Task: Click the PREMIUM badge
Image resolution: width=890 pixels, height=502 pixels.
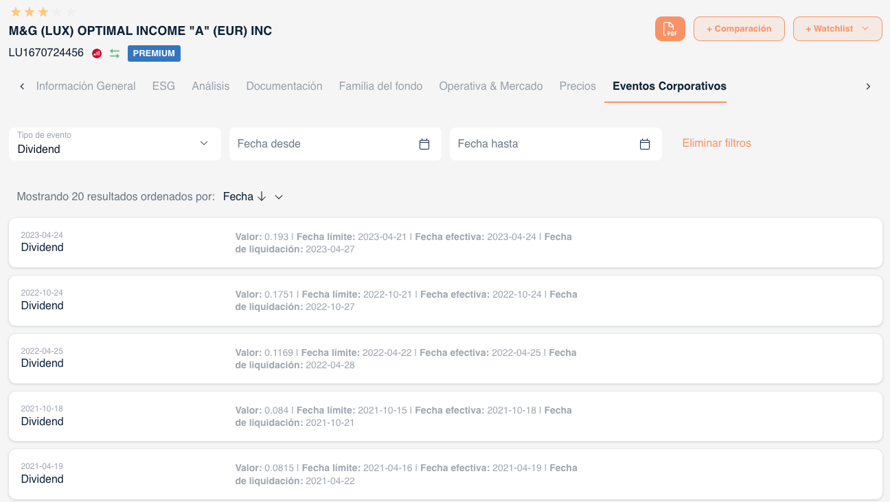Action: [154, 53]
